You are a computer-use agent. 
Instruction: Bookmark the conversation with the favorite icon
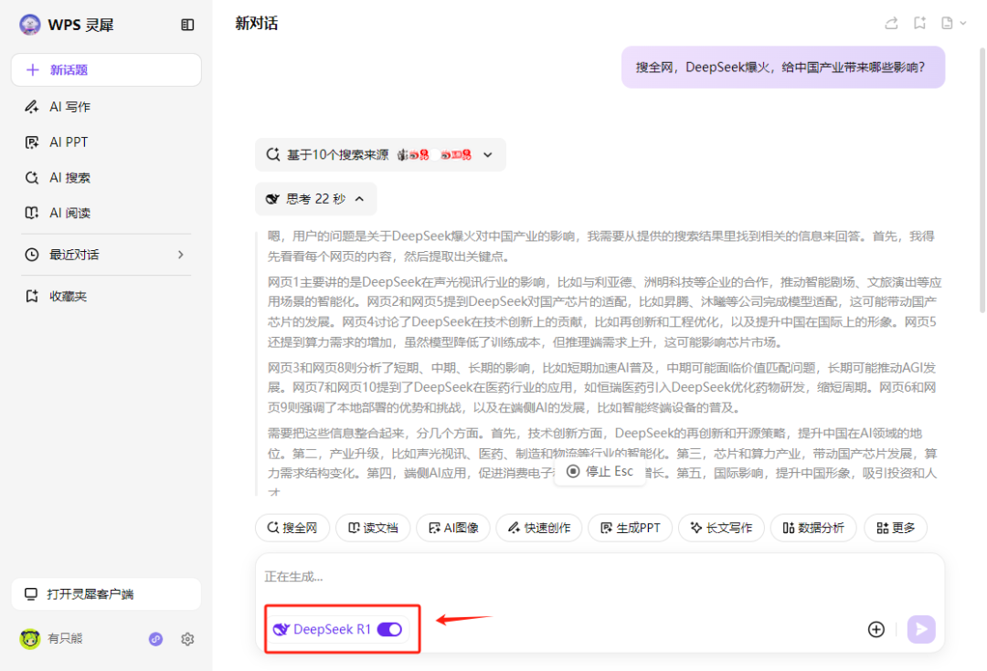pos(919,23)
